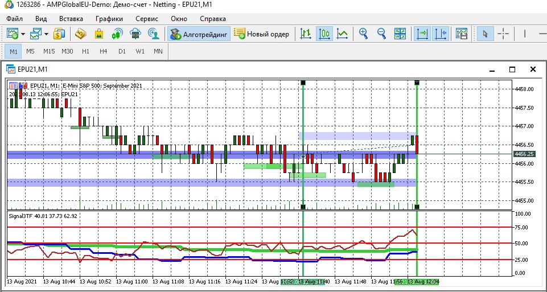Open the Графики menu
The height and width of the screenshot is (292, 547).
[109, 18]
